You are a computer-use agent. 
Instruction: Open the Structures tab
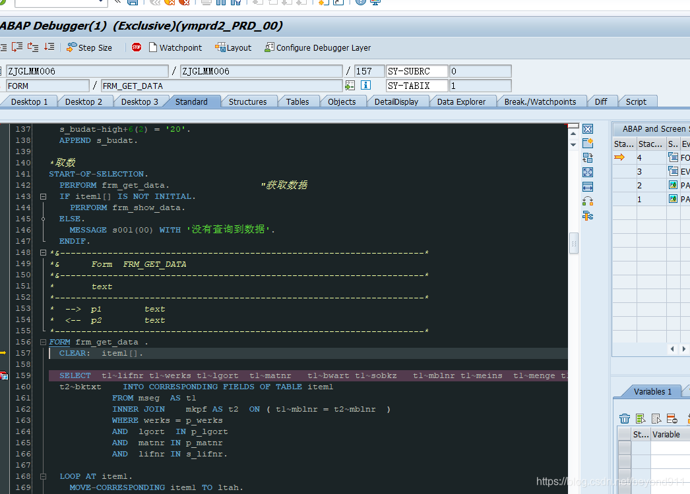click(x=247, y=101)
